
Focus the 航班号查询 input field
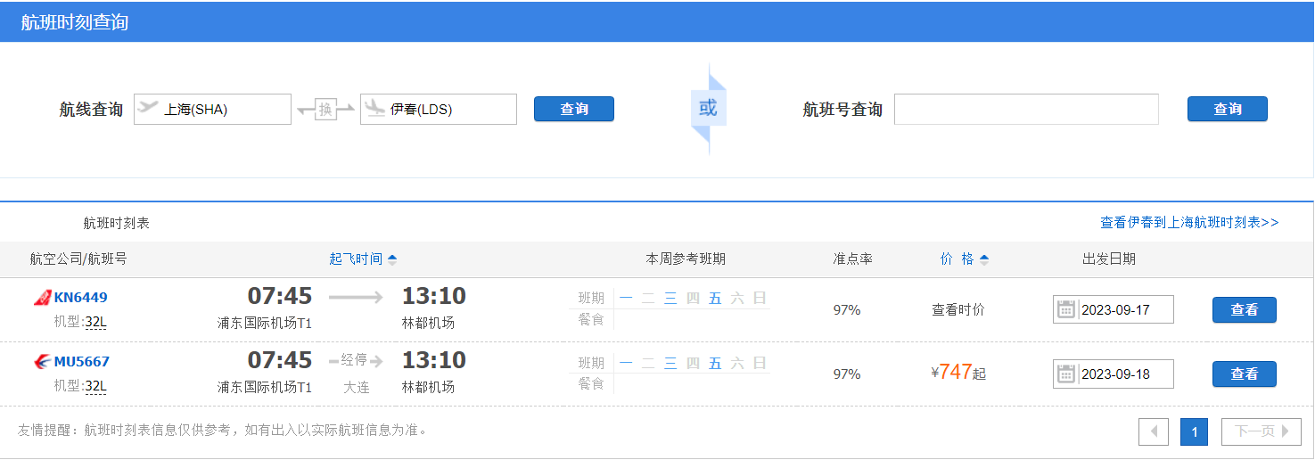(1026, 109)
